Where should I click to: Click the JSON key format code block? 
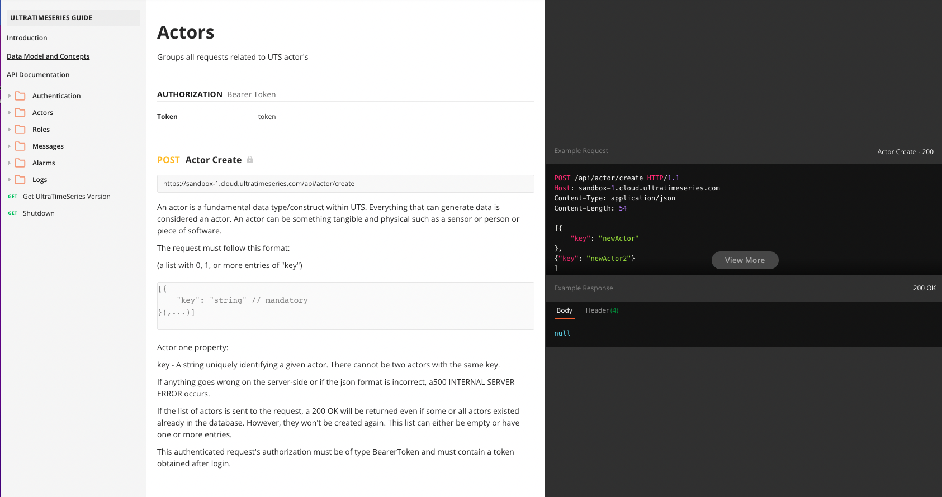coord(345,306)
